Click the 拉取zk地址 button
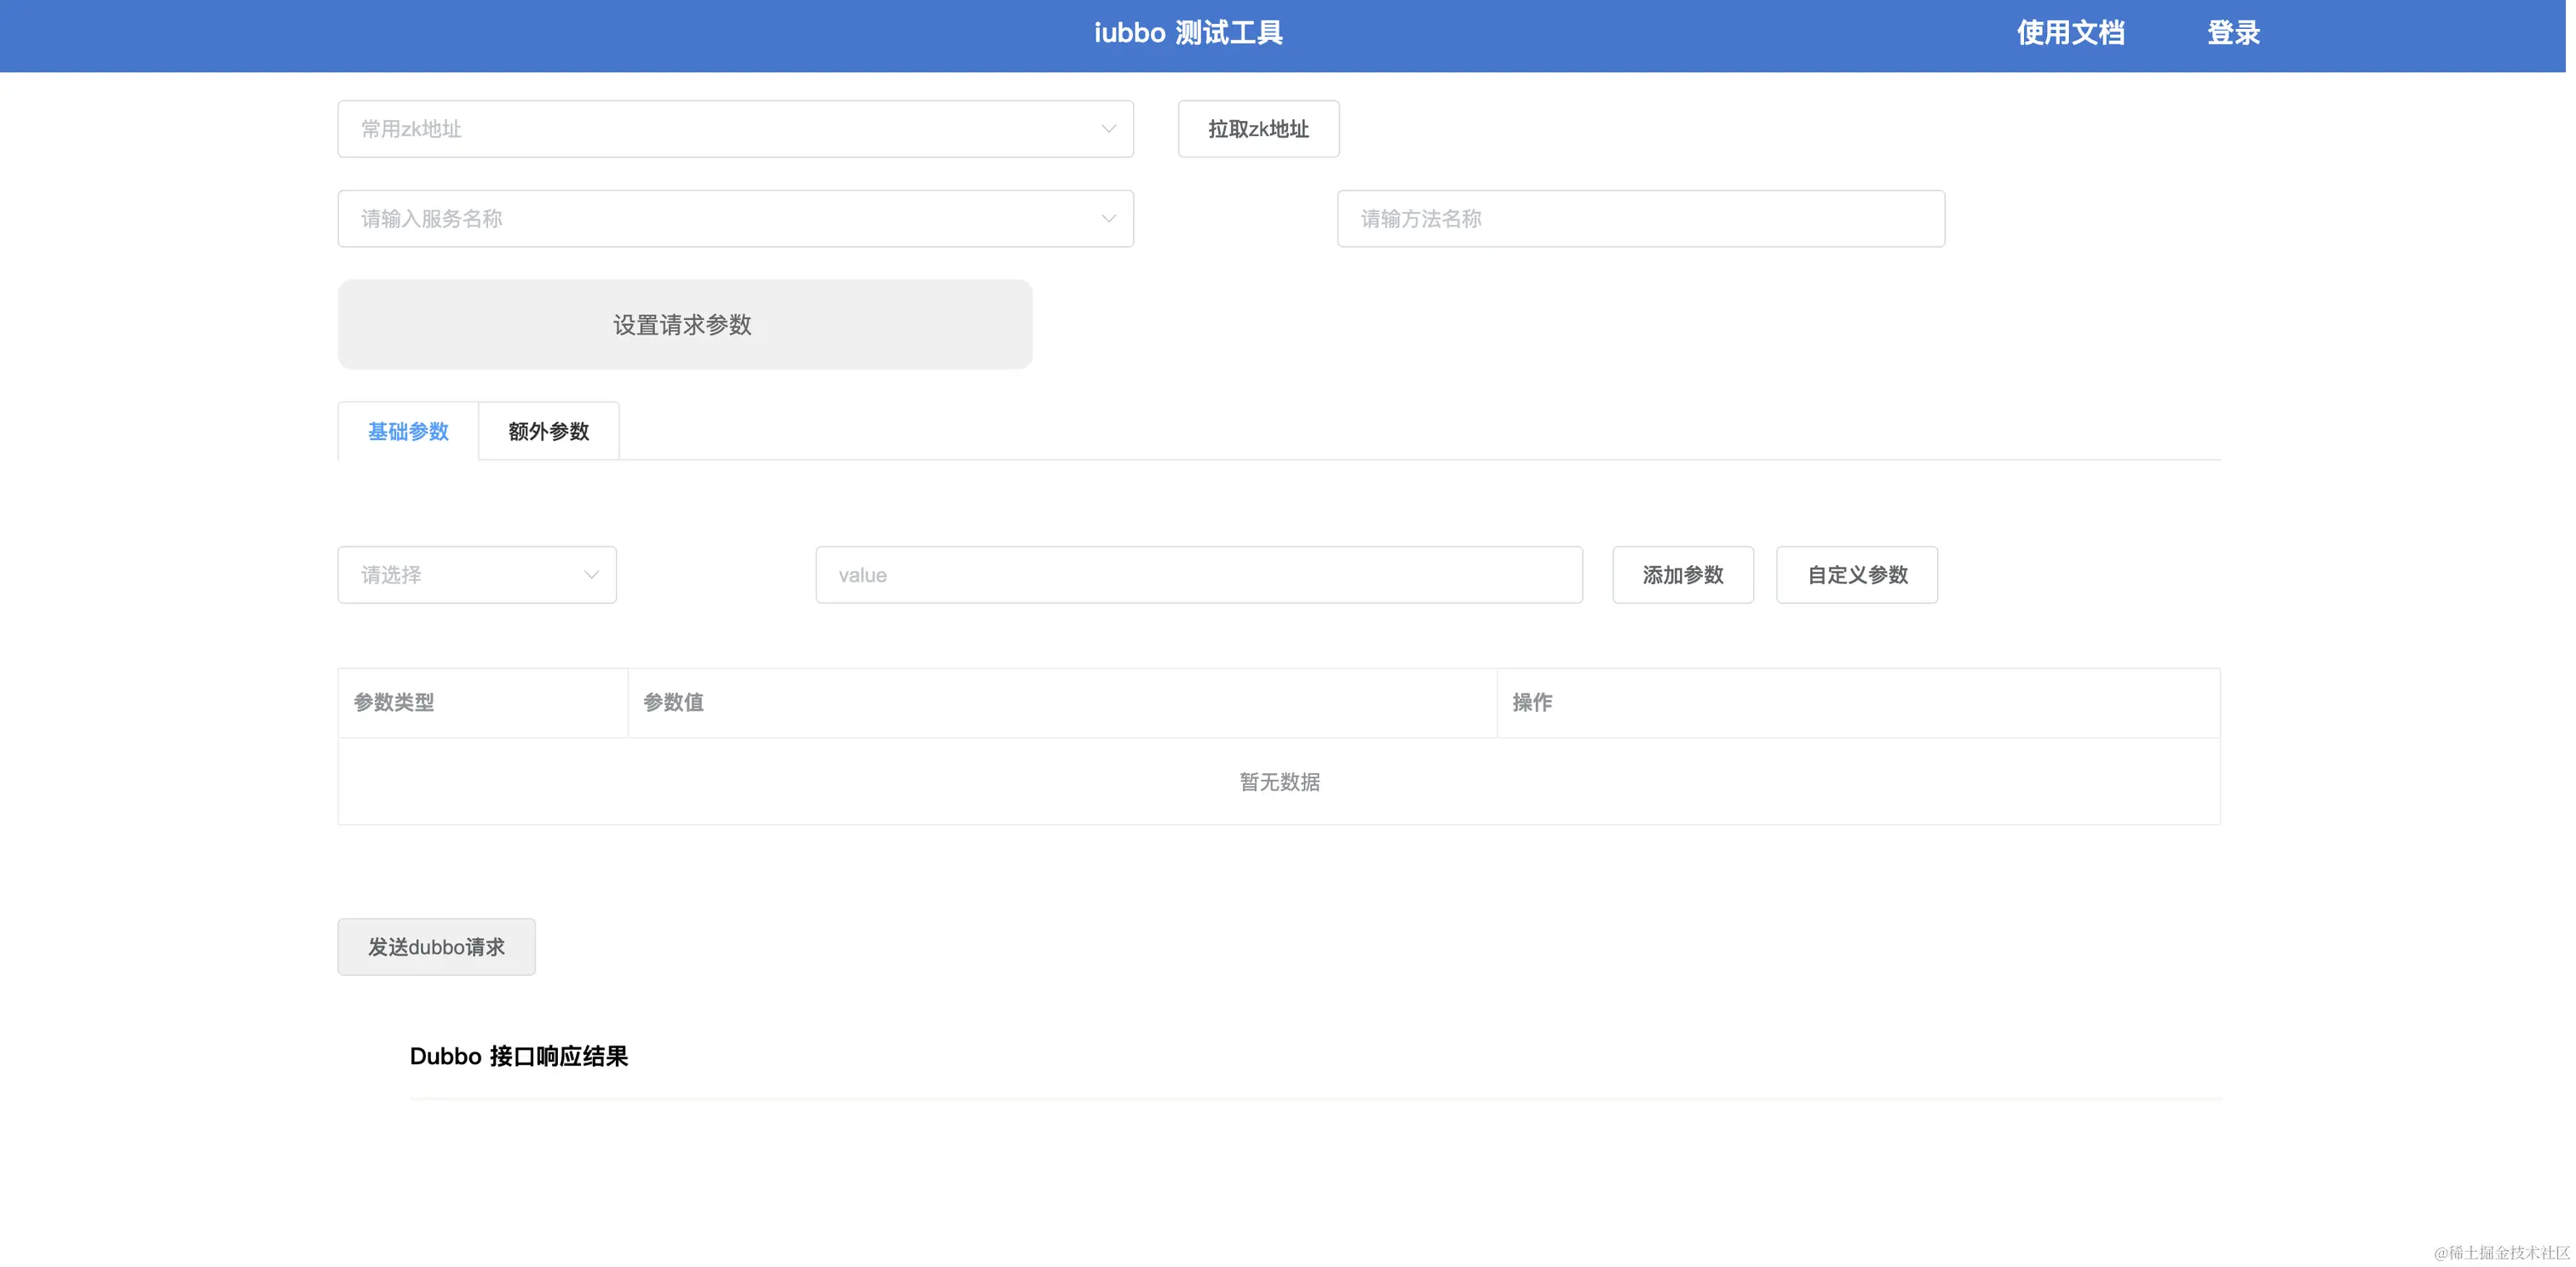Image resolution: width=2576 pixels, height=1267 pixels. tap(1257, 129)
